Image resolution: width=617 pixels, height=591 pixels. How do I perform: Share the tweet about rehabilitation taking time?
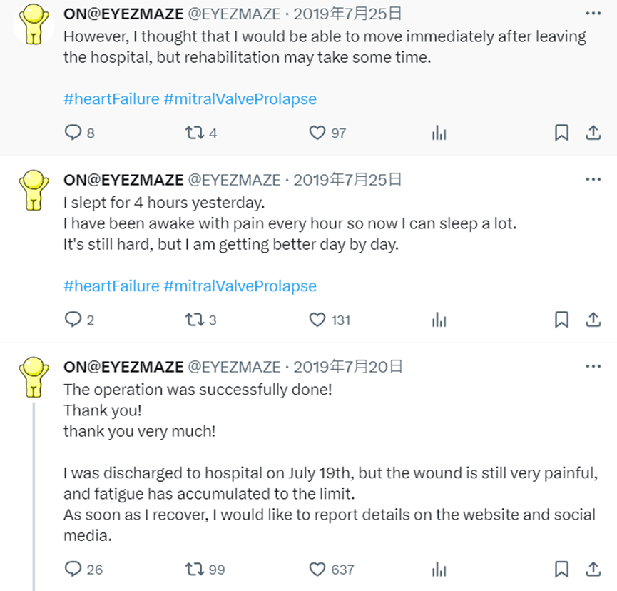click(x=593, y=133)
